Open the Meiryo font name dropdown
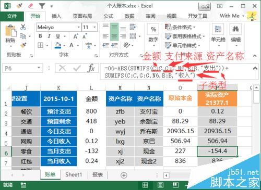The width and height of the screenshot is (261, 190). coord(78,27)
